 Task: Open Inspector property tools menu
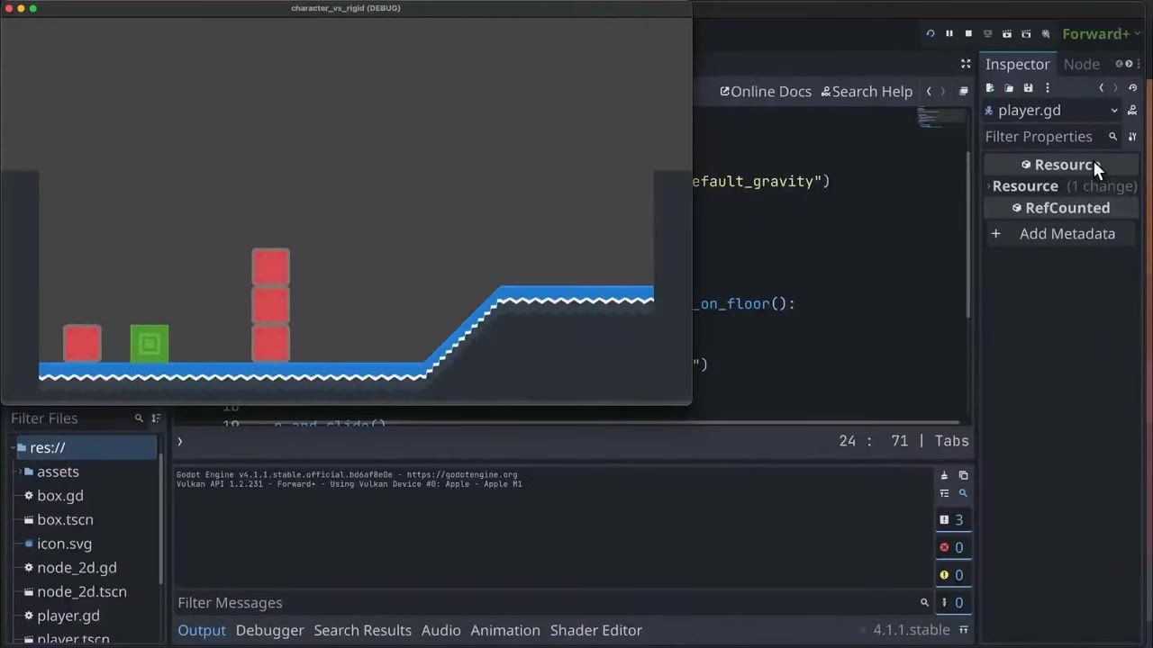[x=1132, y=137]
